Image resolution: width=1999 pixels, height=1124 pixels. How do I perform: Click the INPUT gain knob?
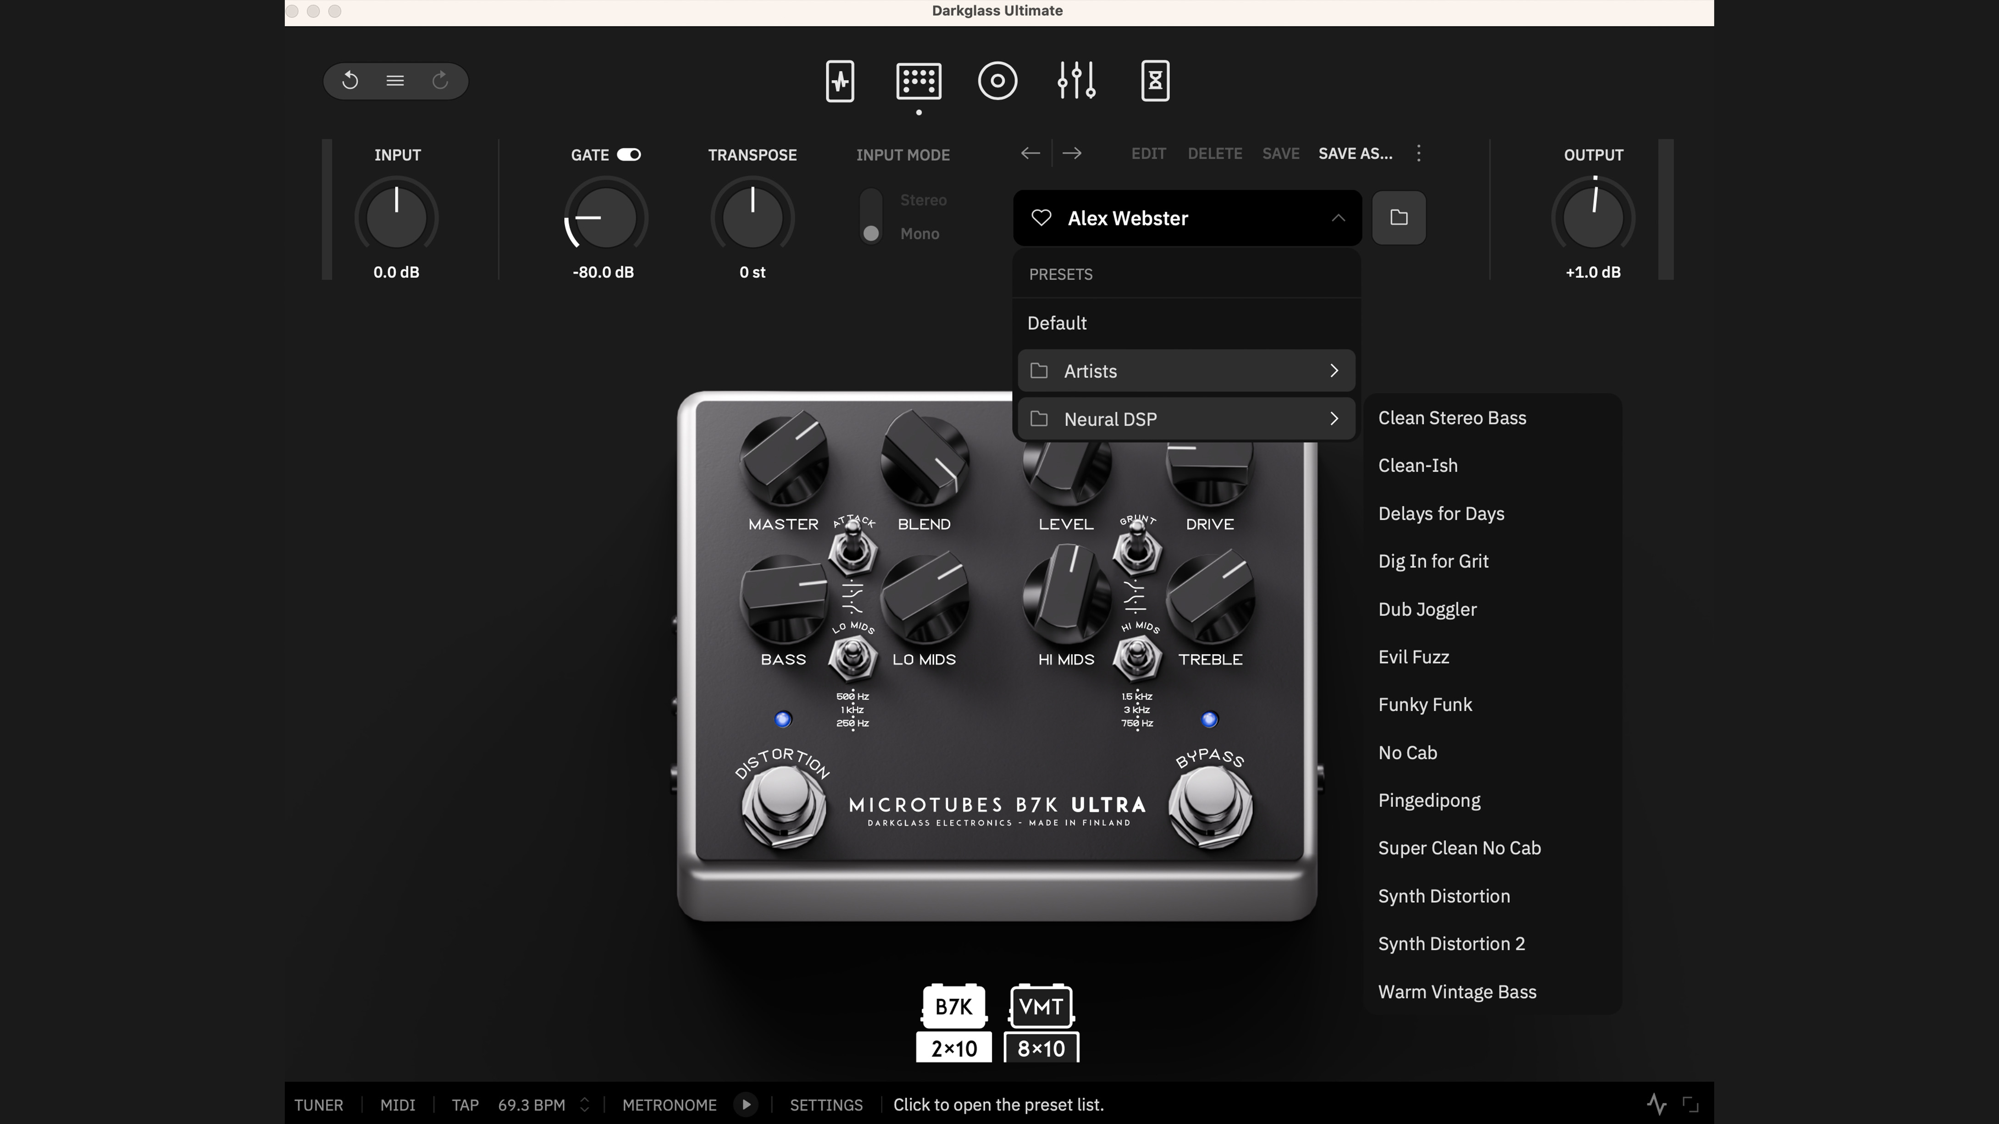point(396,216)
